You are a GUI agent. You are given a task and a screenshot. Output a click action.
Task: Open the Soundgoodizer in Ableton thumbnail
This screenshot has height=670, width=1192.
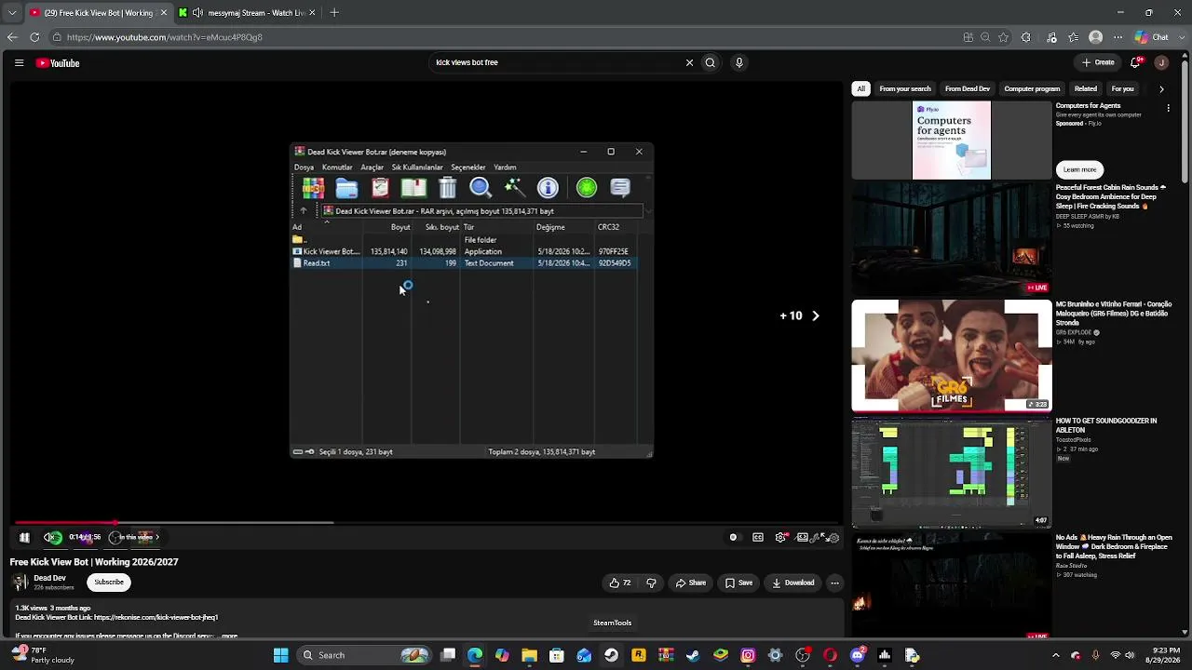click(952, 473)
